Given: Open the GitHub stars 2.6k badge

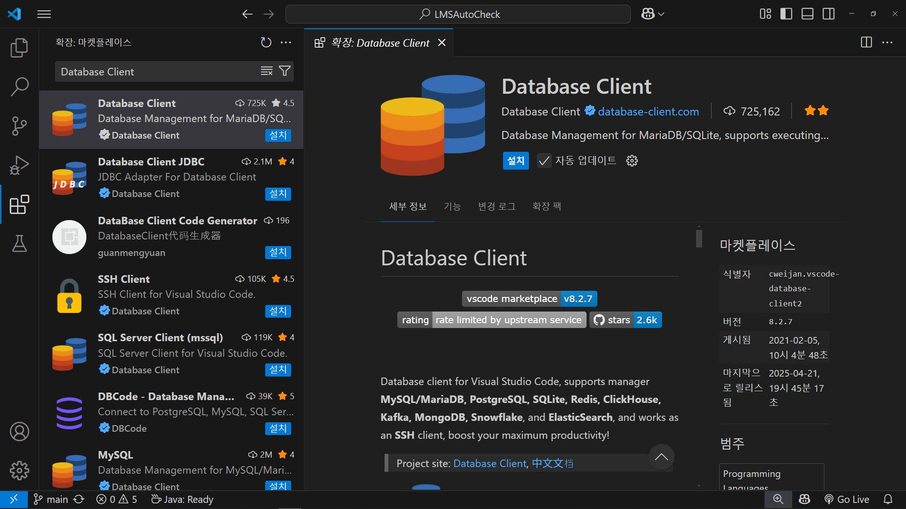Looking at the screenshot, I should pyautogui.click(x=625, y=320).
